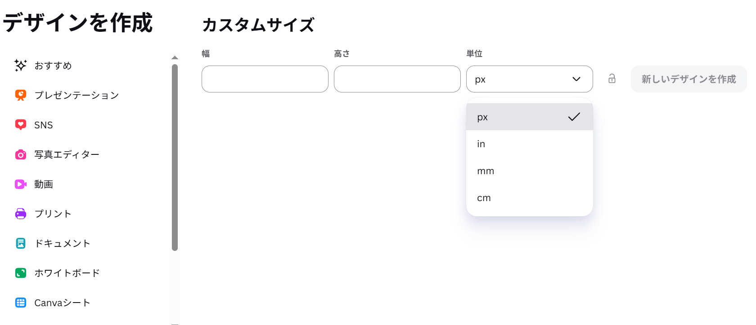The height and width of the screenshot is (325, 756).
Task: Open the プリント category label
Action: pos(53,214)
